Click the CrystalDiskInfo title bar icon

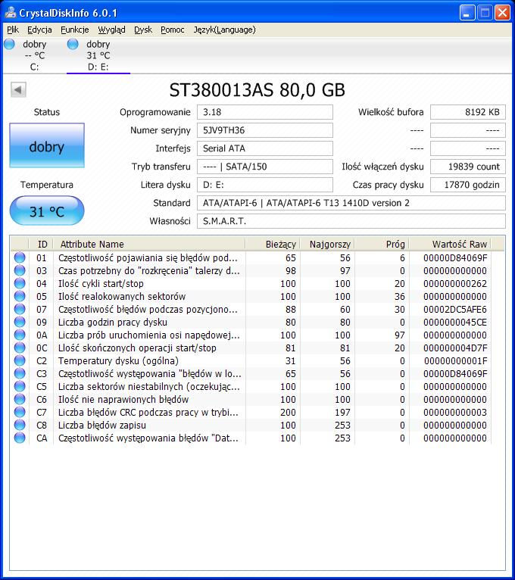tap(11, 13)
